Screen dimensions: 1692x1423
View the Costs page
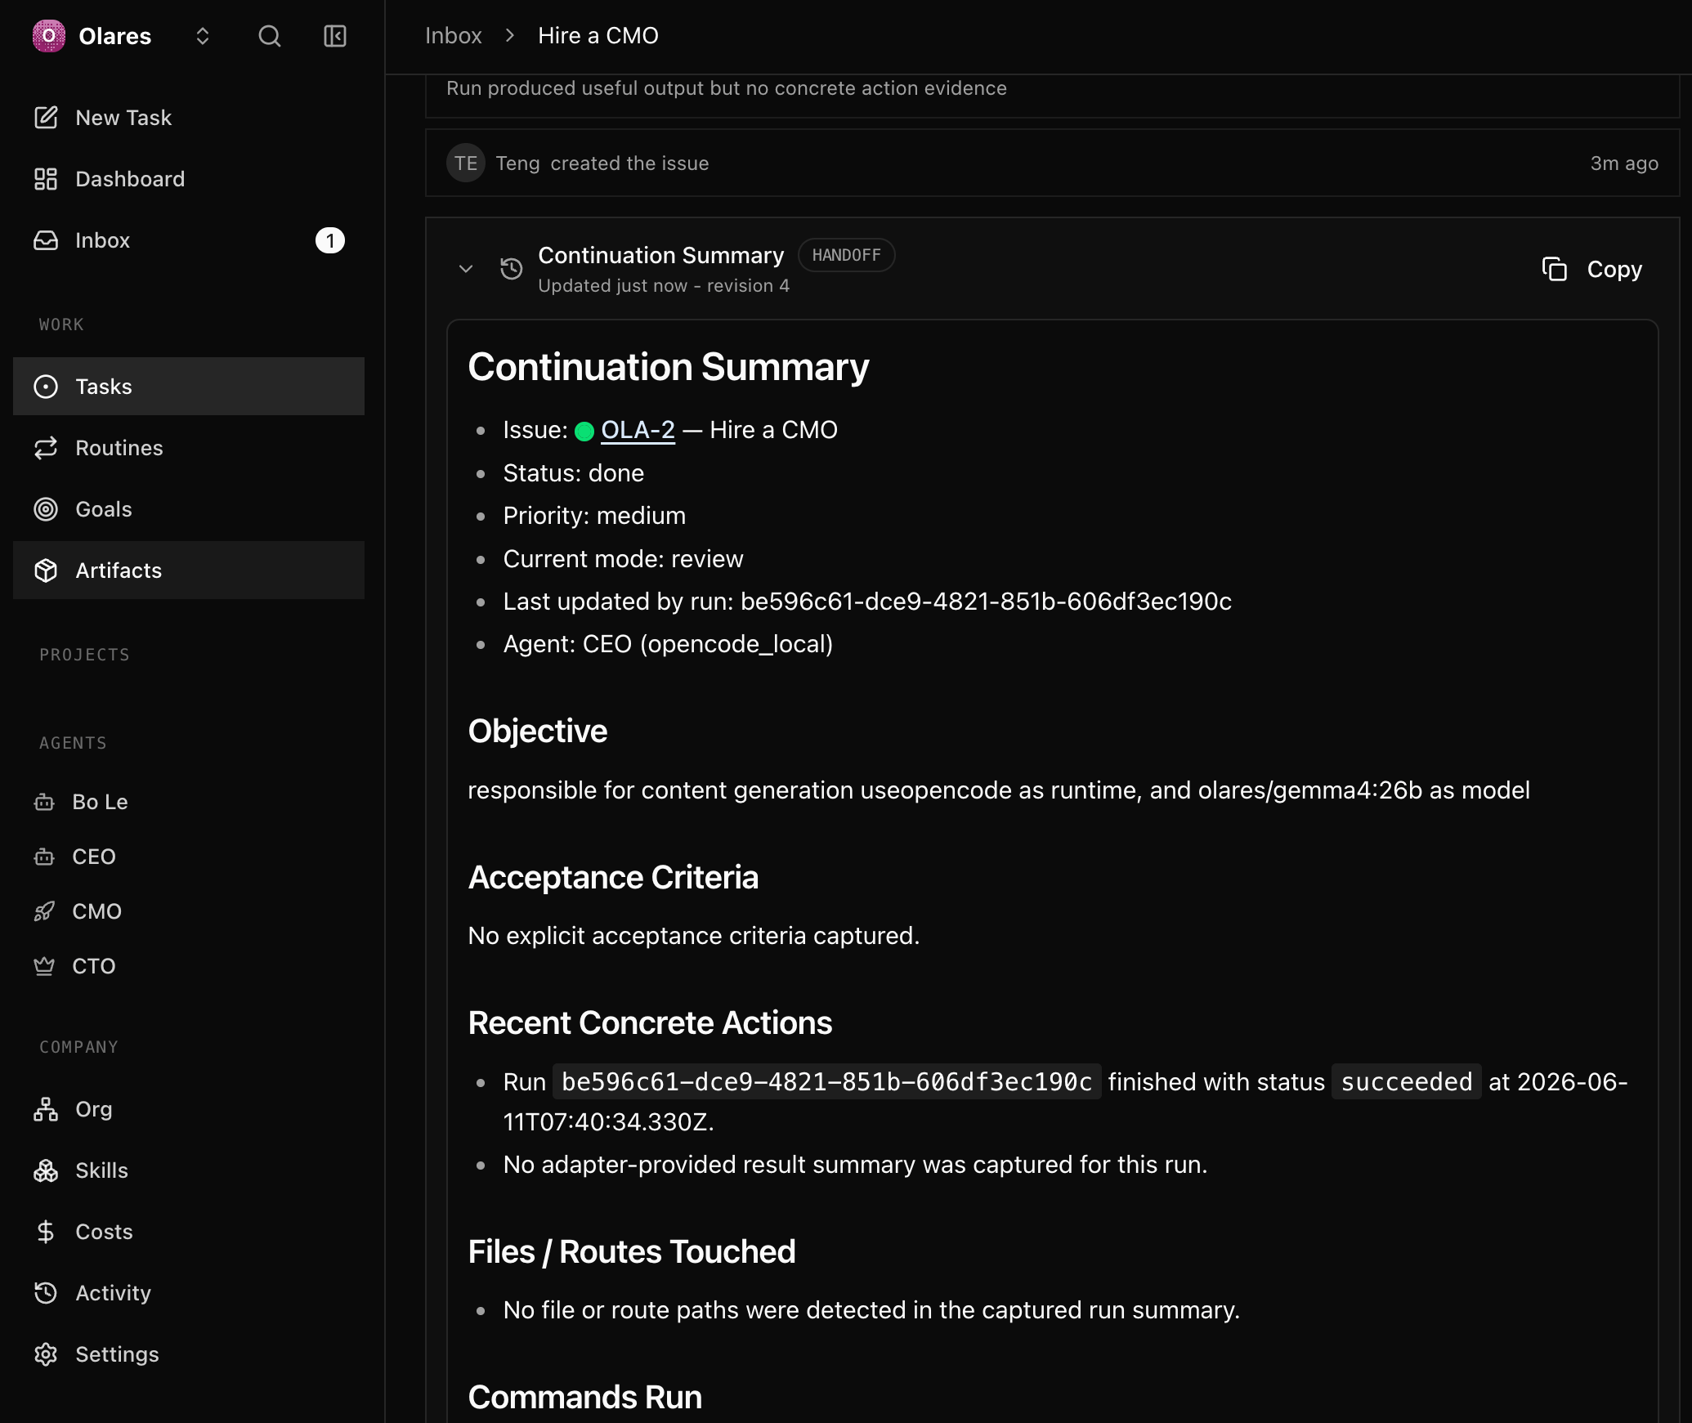189,1232
